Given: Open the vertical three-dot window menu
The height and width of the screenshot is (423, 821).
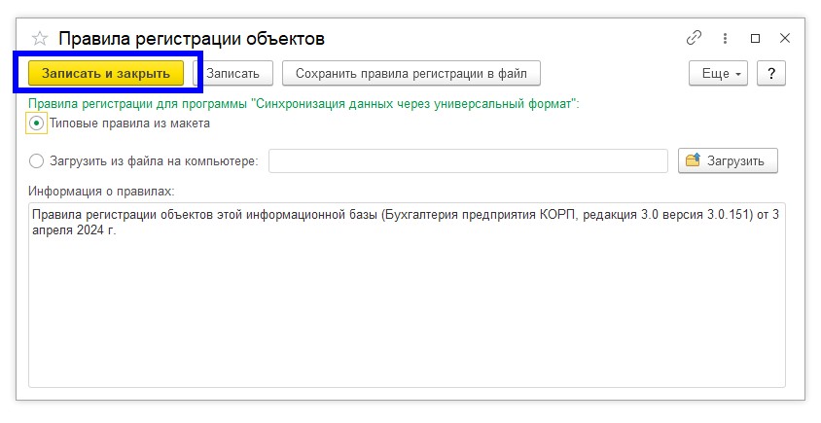Looking at the screenshot, I should pos(725,39).
